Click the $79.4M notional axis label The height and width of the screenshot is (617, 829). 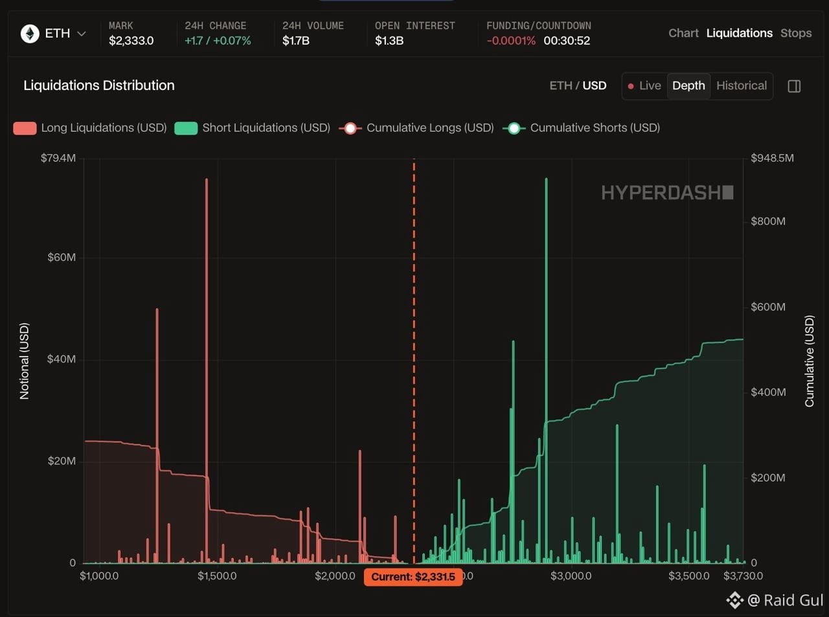click(58, 158)
